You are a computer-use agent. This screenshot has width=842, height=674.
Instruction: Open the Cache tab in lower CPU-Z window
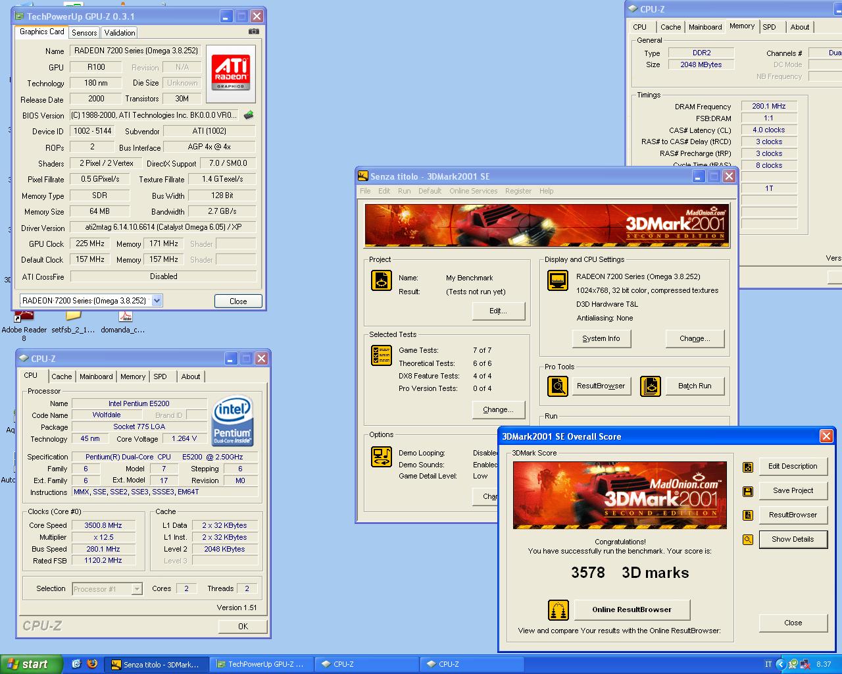(x=62, y=376)
